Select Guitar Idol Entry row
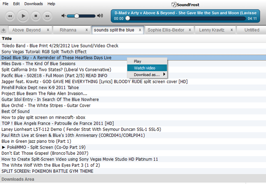266x184 pixels. pyautogui.click(x=133, y=99)
